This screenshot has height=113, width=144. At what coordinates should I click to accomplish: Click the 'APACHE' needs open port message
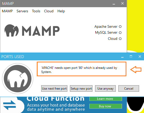coord(79,70)
